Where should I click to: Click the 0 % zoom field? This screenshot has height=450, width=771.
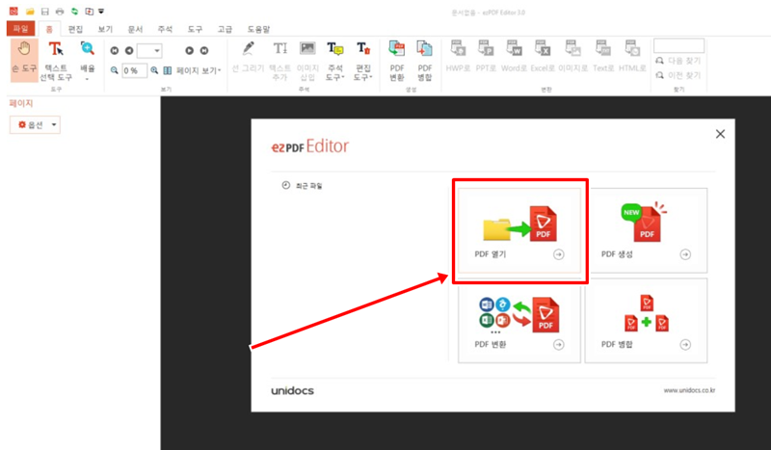pos(134,70)
